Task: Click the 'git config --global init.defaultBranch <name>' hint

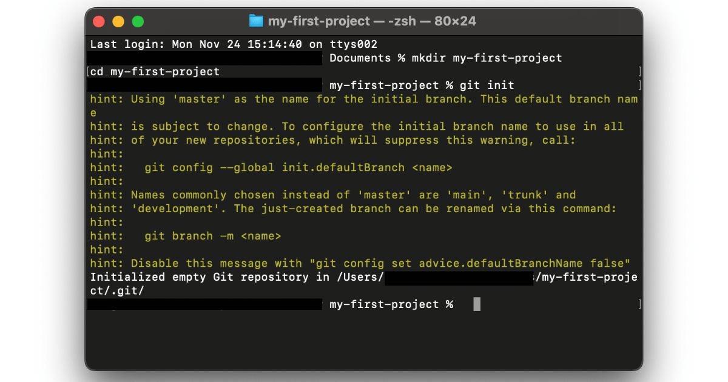Action: coord(298,167)
